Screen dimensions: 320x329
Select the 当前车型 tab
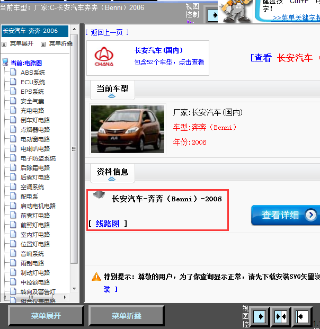tap(112, 90)
